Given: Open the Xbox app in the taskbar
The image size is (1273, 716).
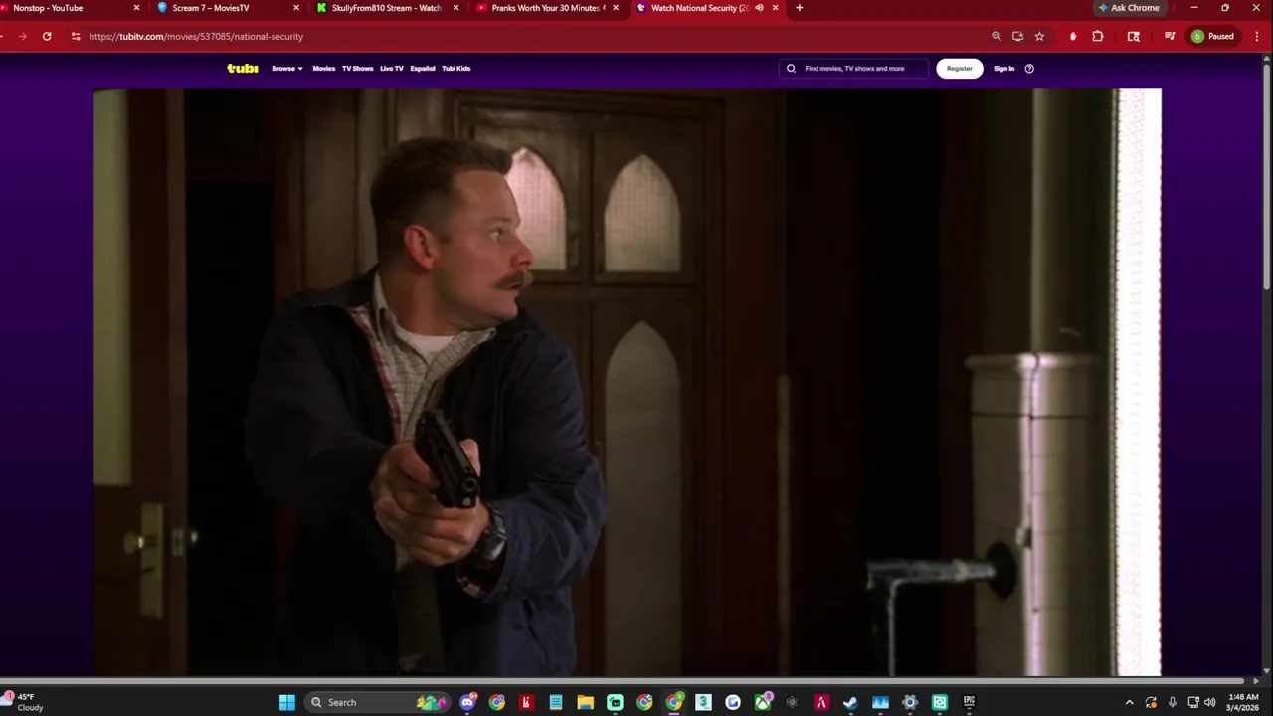Looking at the screenshot, I should click(x=763, y=702).
